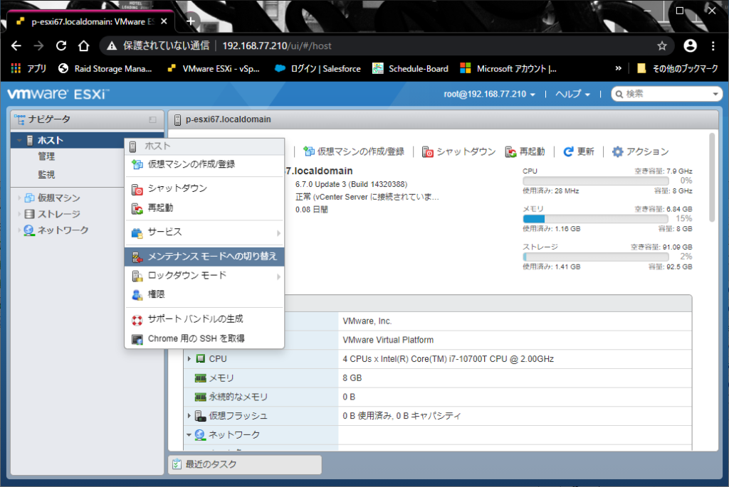Show hidden bookmarks with » chevron

[618, 68]
